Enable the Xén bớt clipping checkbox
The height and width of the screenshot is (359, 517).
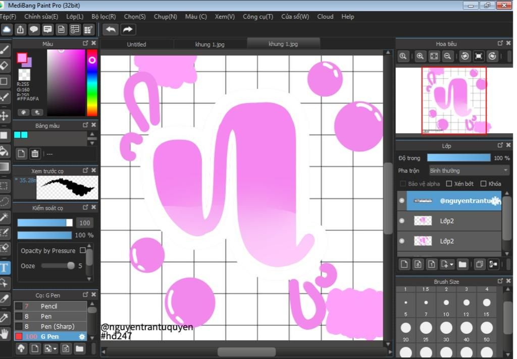coord(449,184)
